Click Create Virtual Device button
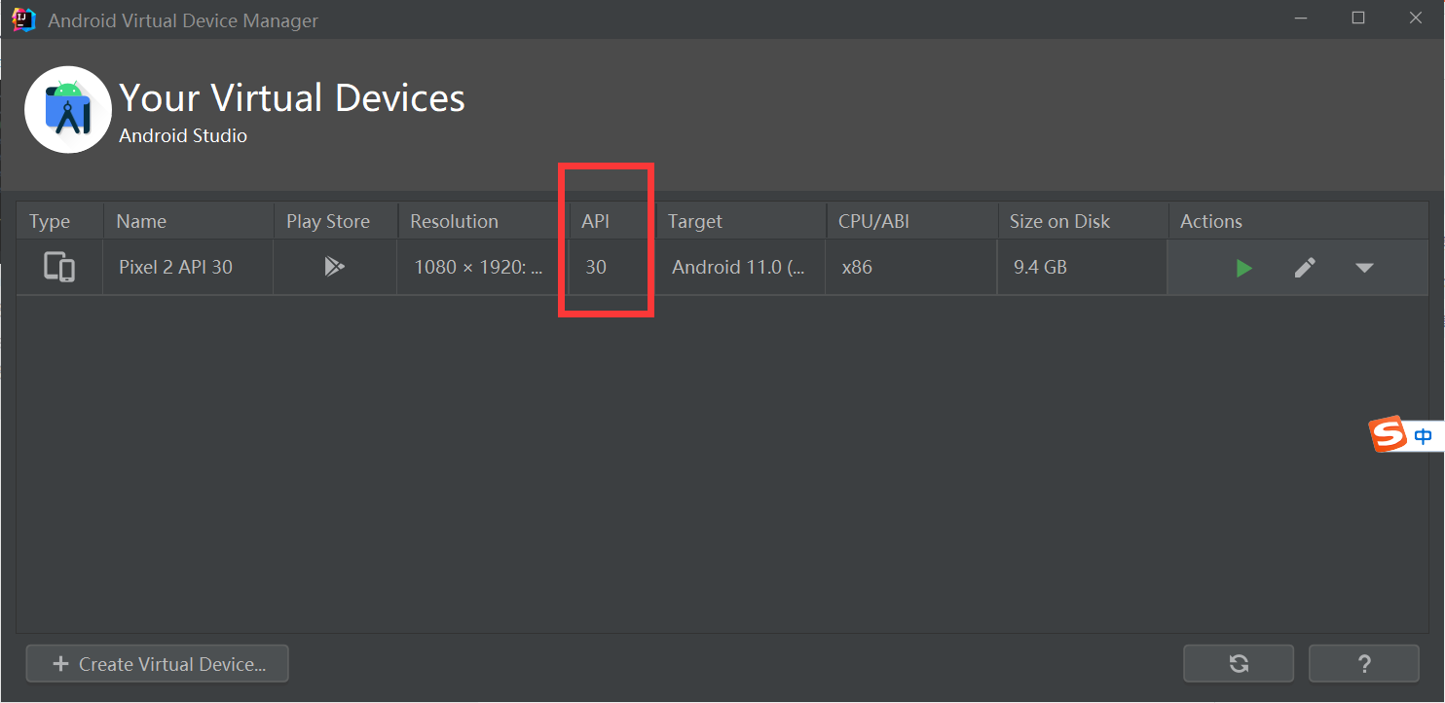The width and height of the screenshot is (1445, 703). [157, 663]
